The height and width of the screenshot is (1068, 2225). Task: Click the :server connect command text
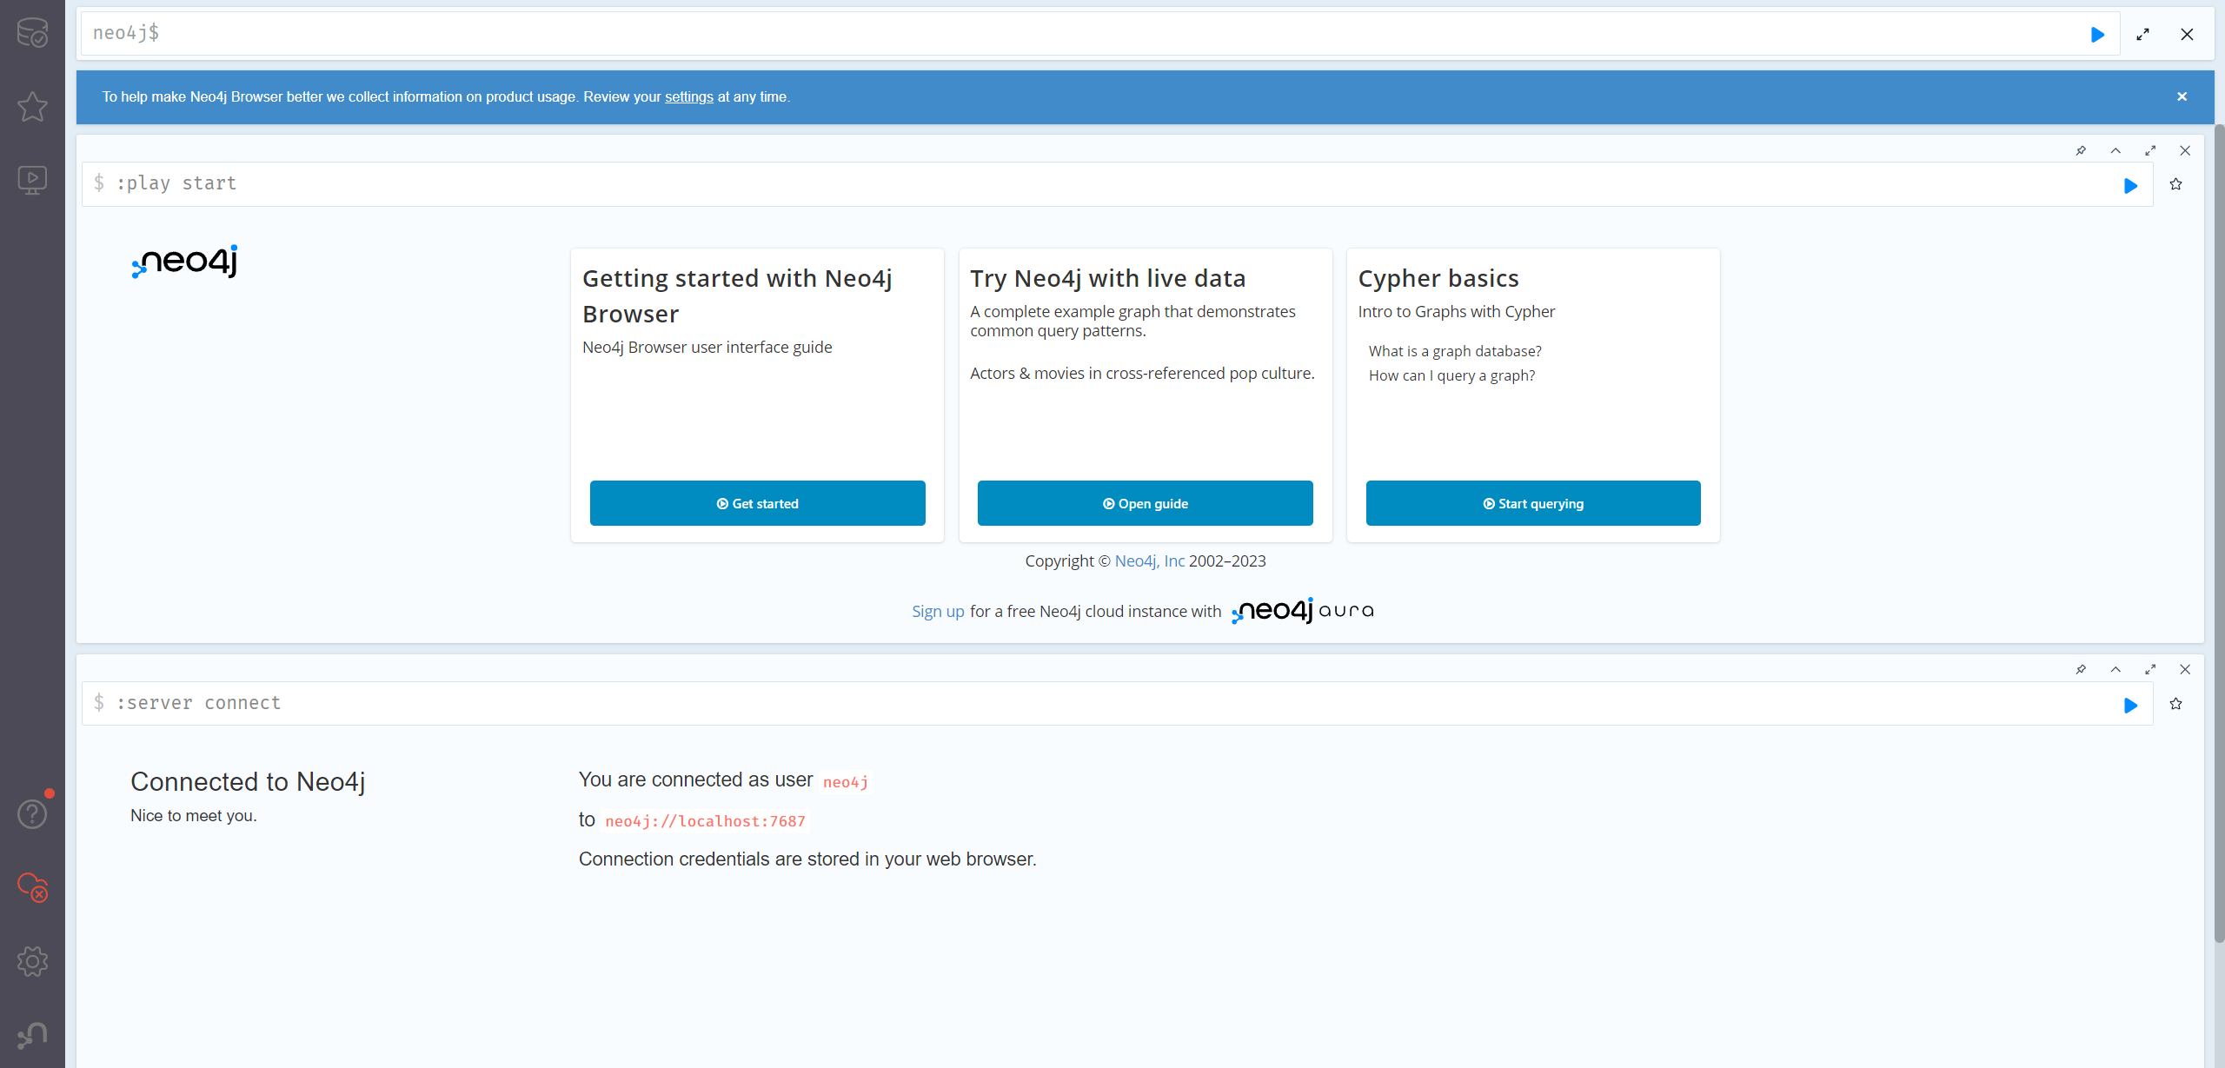[x=199, y=702]
